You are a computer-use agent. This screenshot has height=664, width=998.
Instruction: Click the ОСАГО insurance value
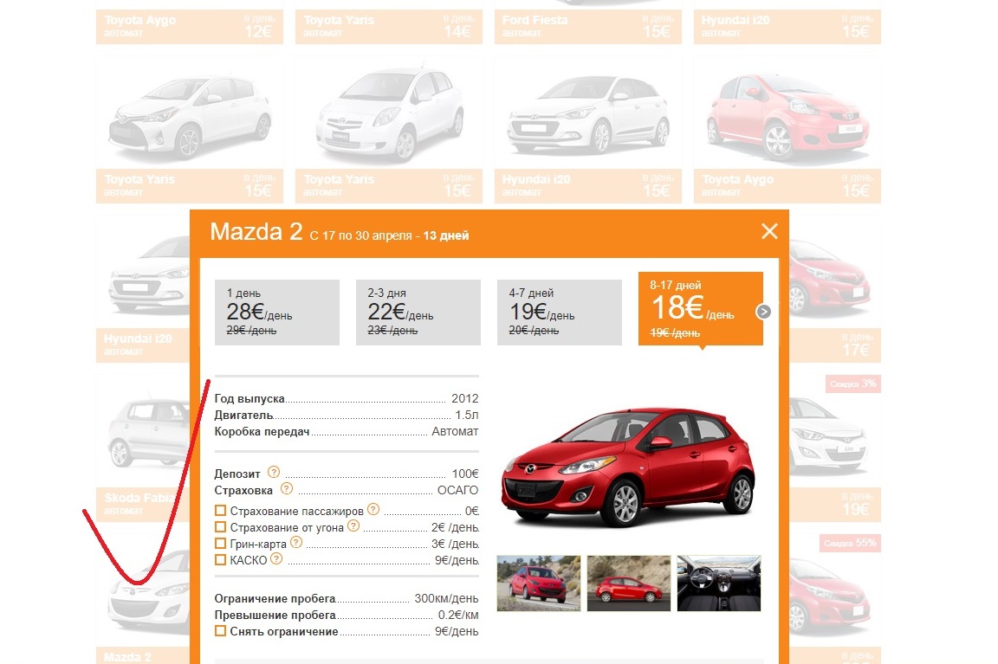(x=457, y=490)
